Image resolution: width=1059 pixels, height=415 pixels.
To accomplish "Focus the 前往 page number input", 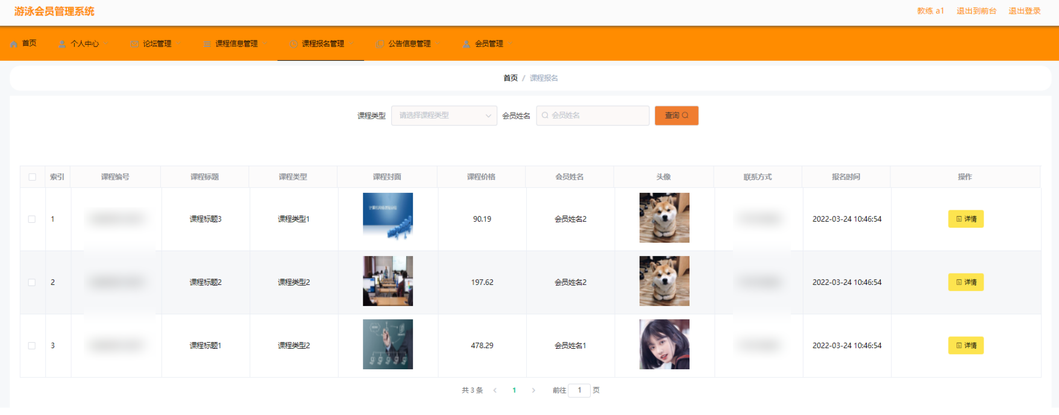I will 579,390.
